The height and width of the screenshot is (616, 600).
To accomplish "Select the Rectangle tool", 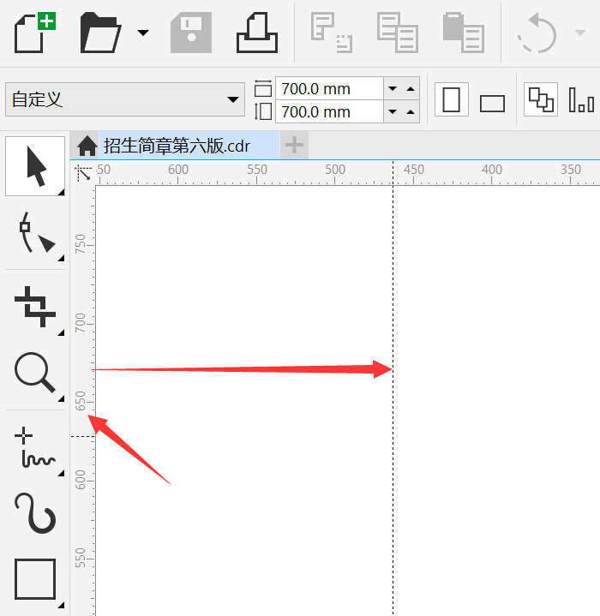I will click(35, 579).
